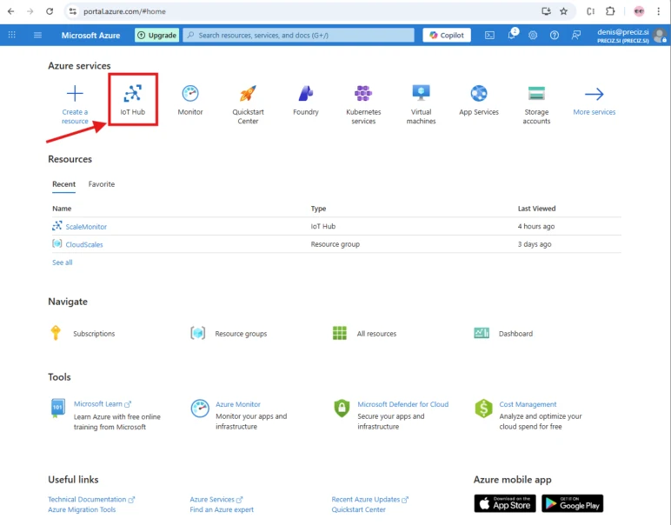Click the browser address bar URL
This screenshot has width=671, height=525.
124,11
